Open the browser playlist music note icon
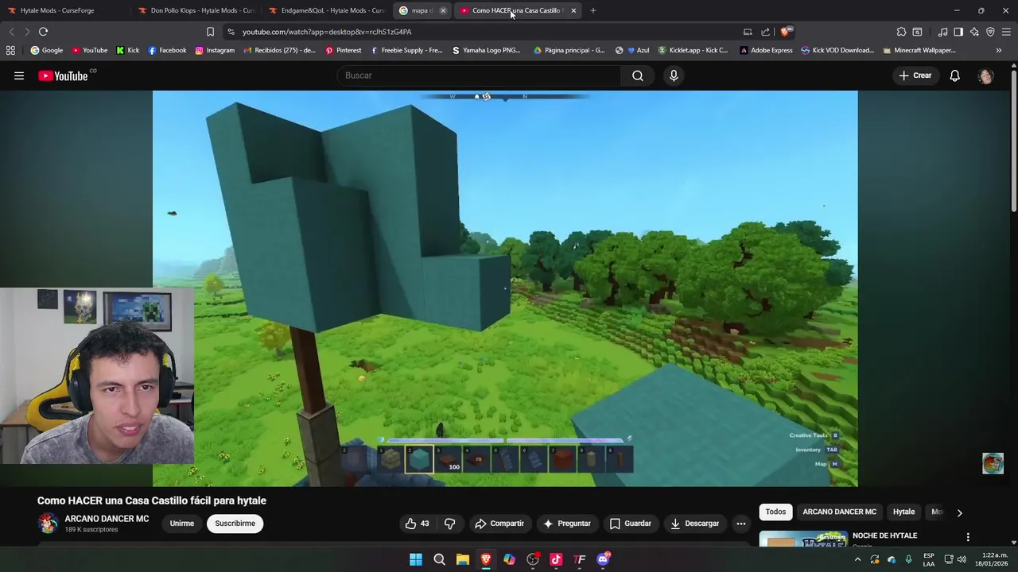Image resolution: width=1018 pixels, height=572 pixels. 942,32
